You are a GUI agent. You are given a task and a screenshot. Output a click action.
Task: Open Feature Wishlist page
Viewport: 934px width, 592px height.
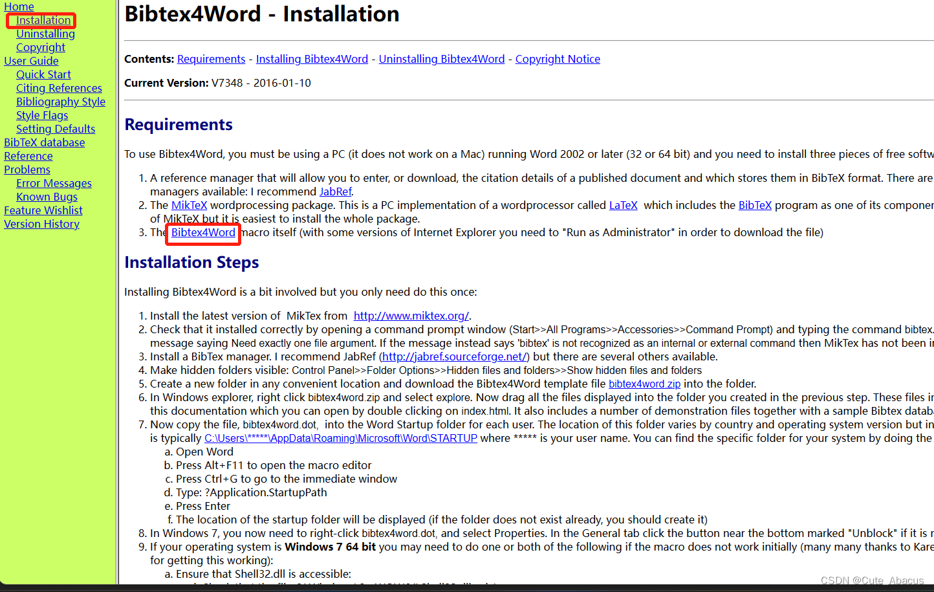click(x=43, y=210)
